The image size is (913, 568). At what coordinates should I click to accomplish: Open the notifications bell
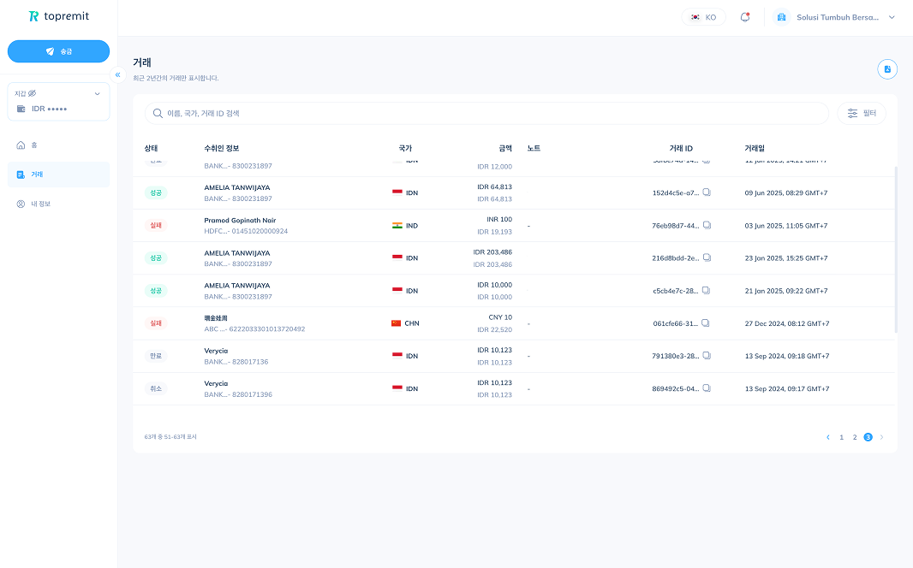(745, 17)
